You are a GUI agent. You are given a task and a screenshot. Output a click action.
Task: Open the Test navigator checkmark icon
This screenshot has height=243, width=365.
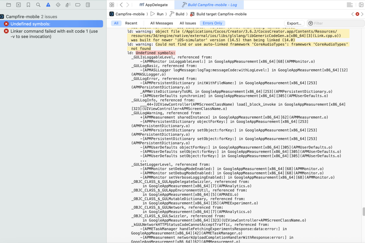[x=58, y=5]
